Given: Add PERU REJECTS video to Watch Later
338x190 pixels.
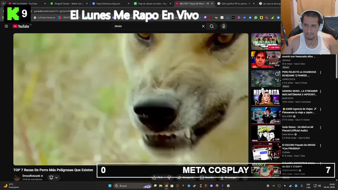Looking at the screenshot, I should (277, 74).
